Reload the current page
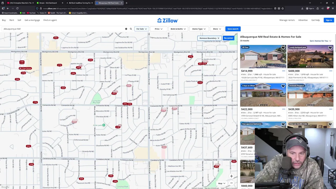The image size is (336, 189). click(17, 8)
